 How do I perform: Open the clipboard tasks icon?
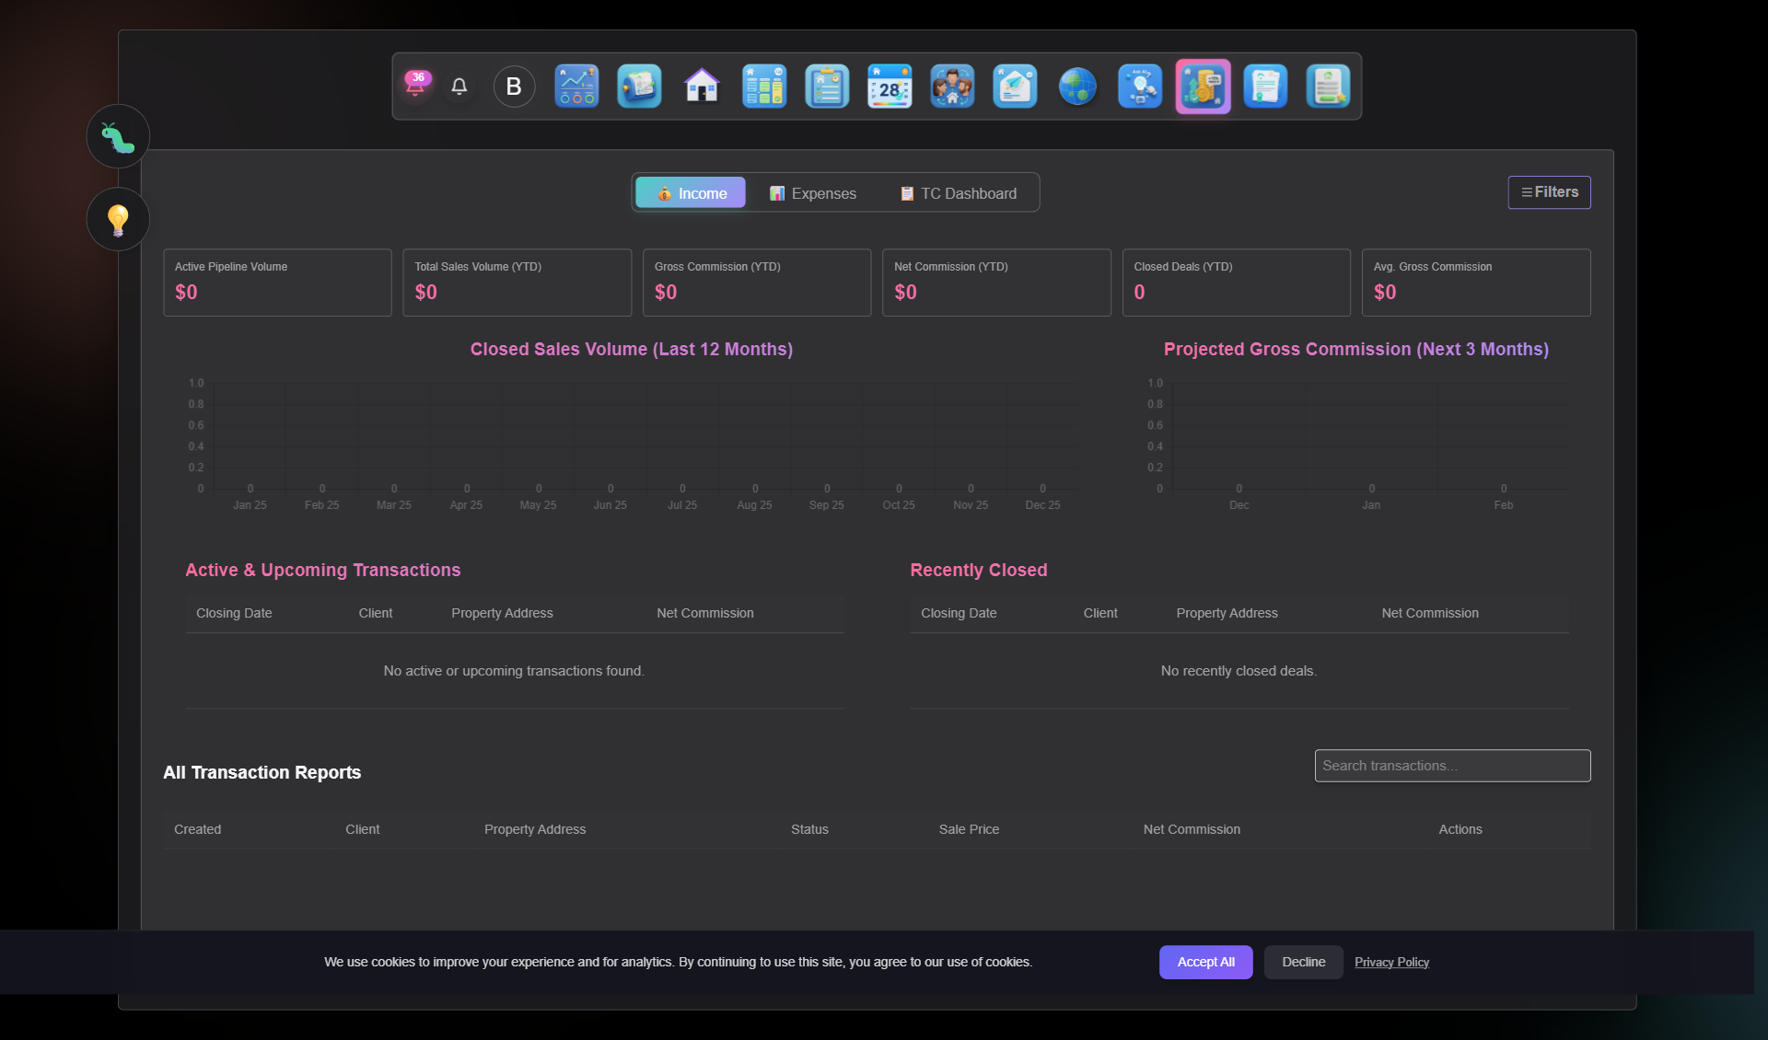point(827,87)
